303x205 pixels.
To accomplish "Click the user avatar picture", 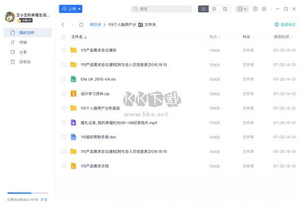I will coord(10,17).
